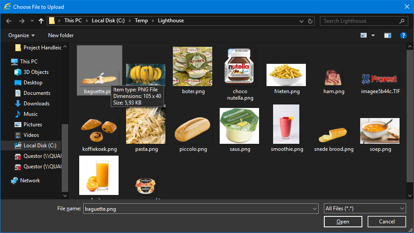
Task: Click the File name input field
Action: point(197,209)
